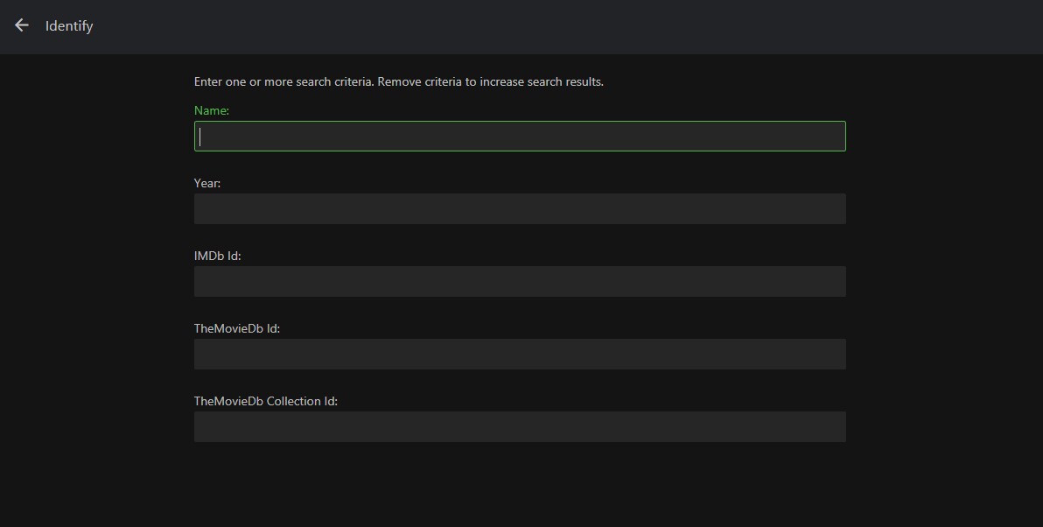Click the 'TheMovieDb Collection Id:' label
The width and height of the screenshot is (1043, 527).
[266, 402]
